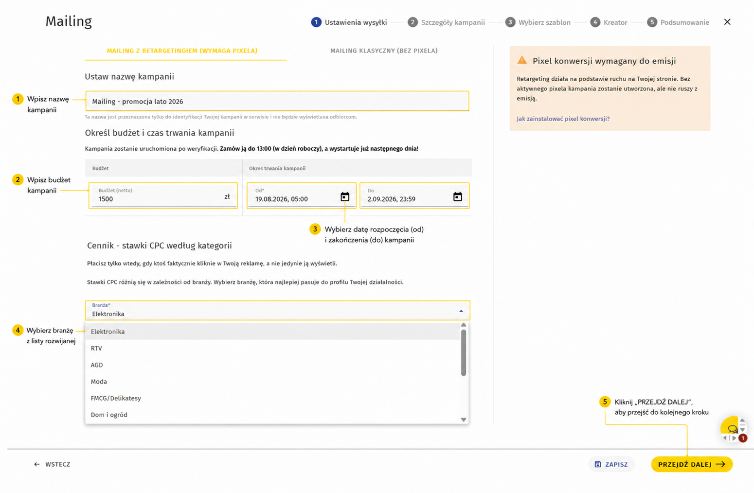Close the Mailing wizard with the X
The image size is (754, 493).
tap(727, 22)
